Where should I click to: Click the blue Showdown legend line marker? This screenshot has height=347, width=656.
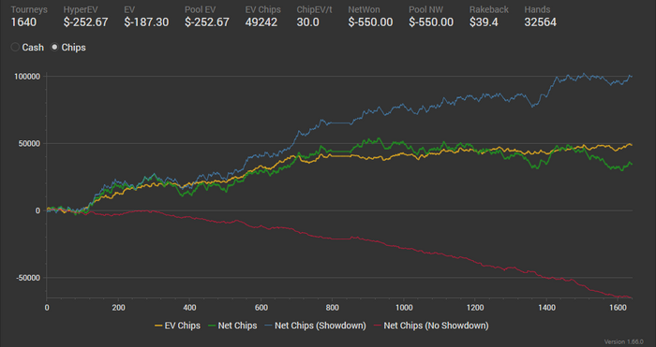pos(269,325)
